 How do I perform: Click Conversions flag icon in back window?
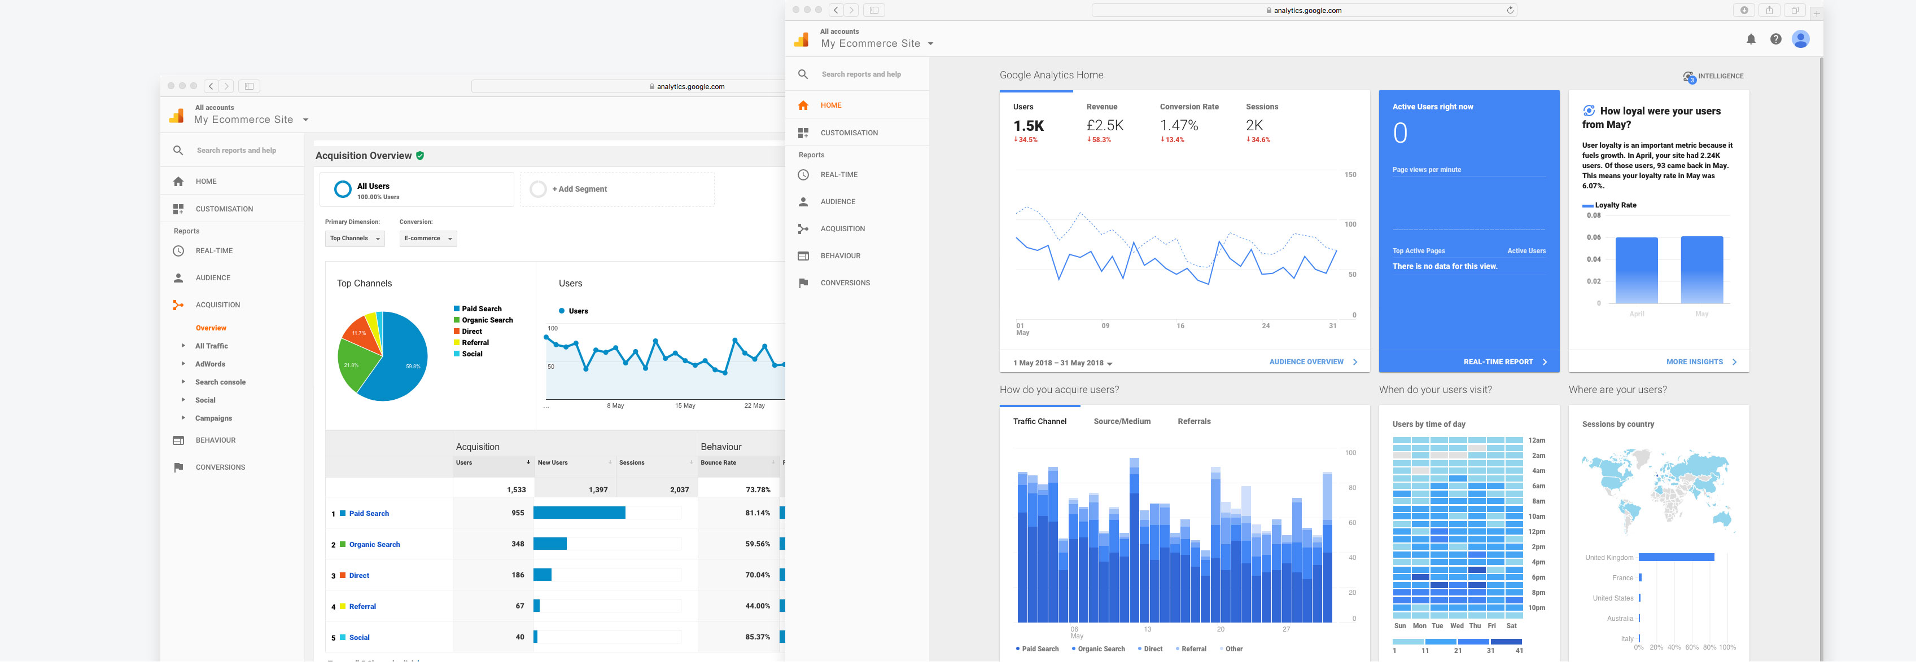(x=178, y=467)
